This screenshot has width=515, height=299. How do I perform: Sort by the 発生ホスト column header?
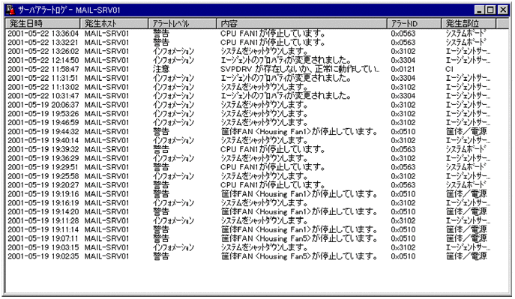pyautogui.click(x=114, y=23)
